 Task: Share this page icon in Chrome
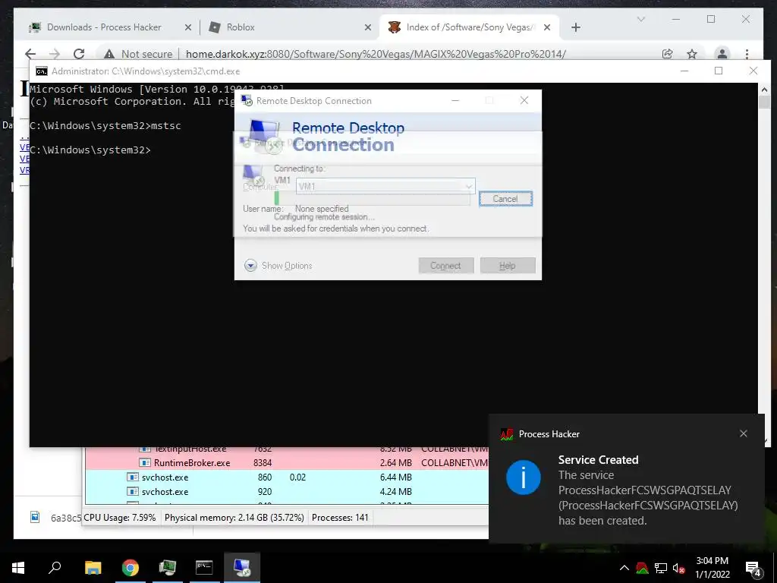pos(668,54)
